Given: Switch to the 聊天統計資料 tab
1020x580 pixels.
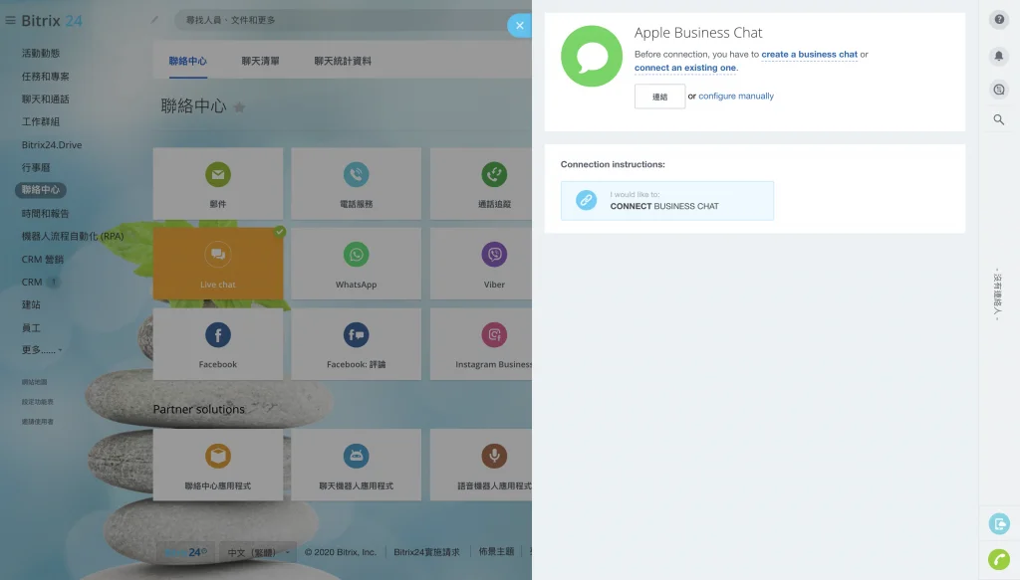Looking at the screenshot, I should (x=343, y=62).
